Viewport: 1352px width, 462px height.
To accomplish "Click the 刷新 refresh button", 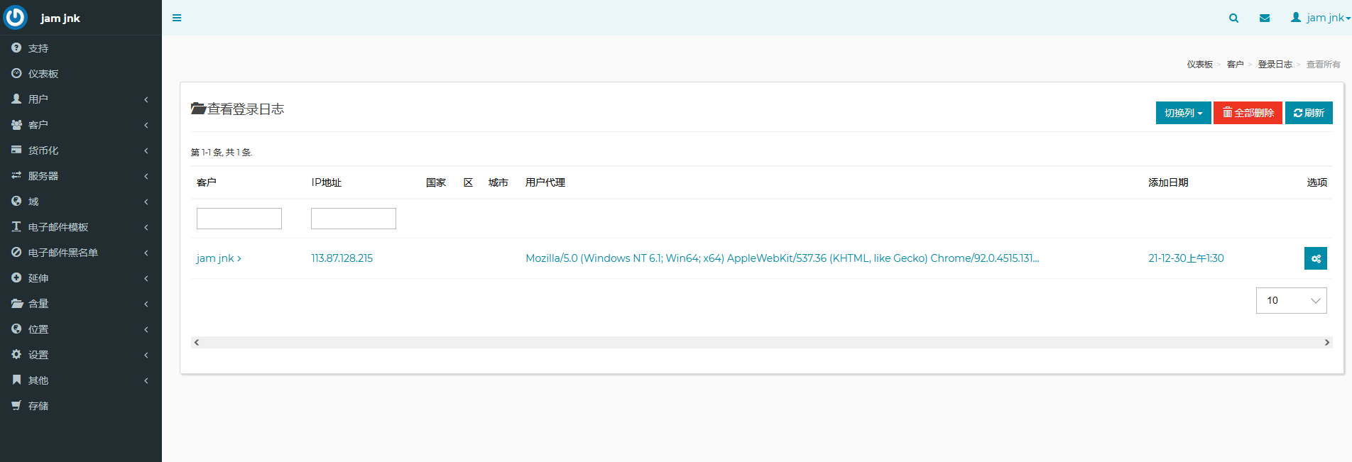I will click(x=1309, y=113).
